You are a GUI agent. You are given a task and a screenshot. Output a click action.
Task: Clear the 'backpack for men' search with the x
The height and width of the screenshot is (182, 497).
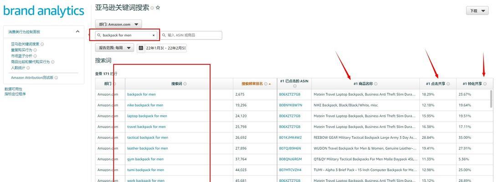pos(154,35)
